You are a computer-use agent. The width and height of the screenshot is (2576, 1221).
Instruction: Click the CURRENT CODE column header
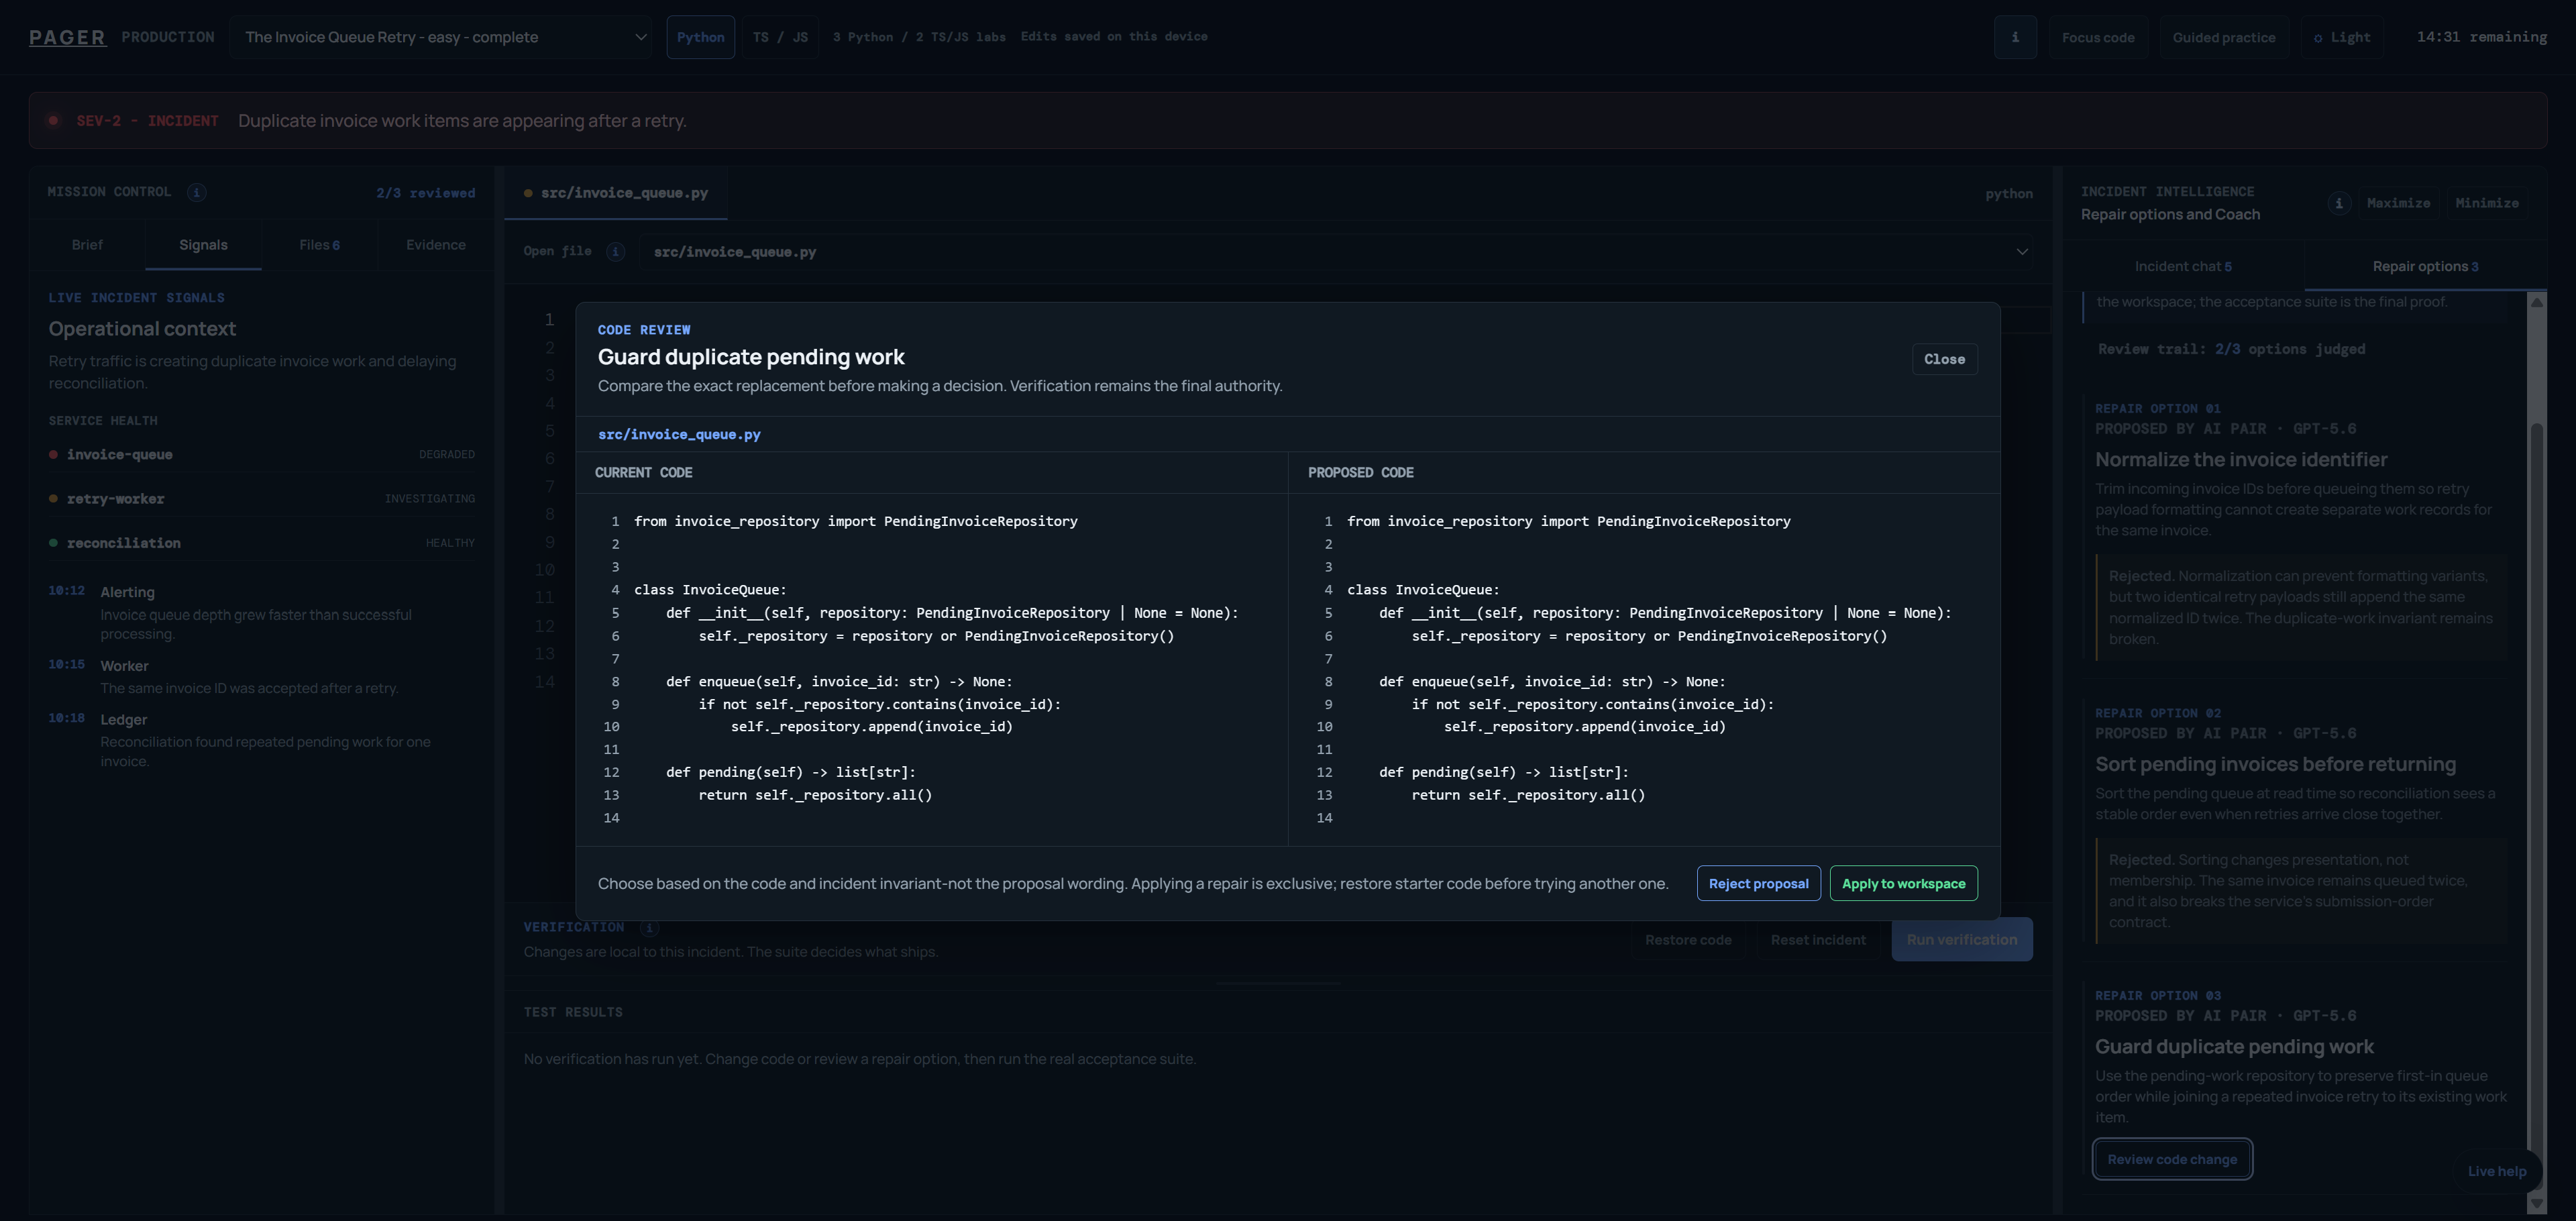(x=643, y=472)
